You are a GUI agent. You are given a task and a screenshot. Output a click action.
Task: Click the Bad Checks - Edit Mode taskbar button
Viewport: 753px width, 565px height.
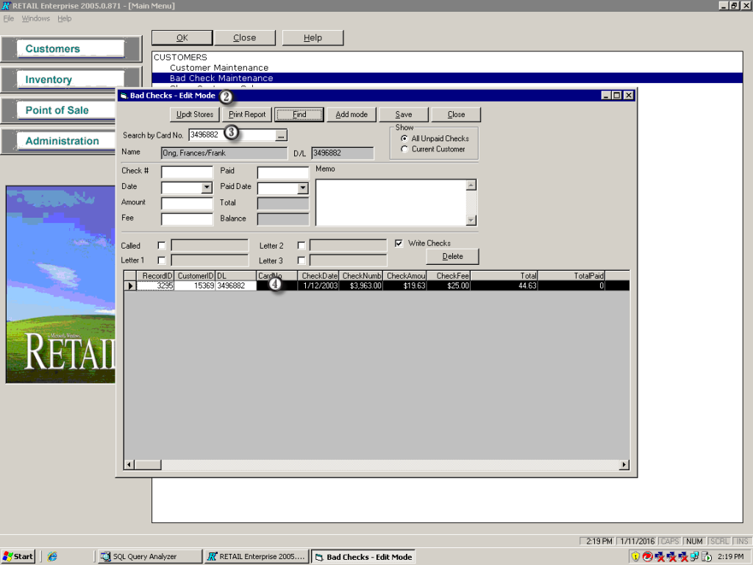363,557
